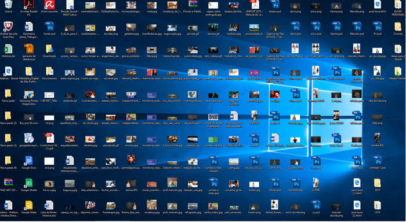The height and width of the screenshot is (222, 406).
Task: Open the BUYER PERSONAS folder
Action: (x=398, y=5)
